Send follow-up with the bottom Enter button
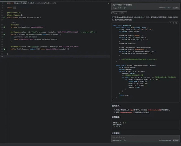The width and height of the screenshot is (181, 146). coord(176,140)
